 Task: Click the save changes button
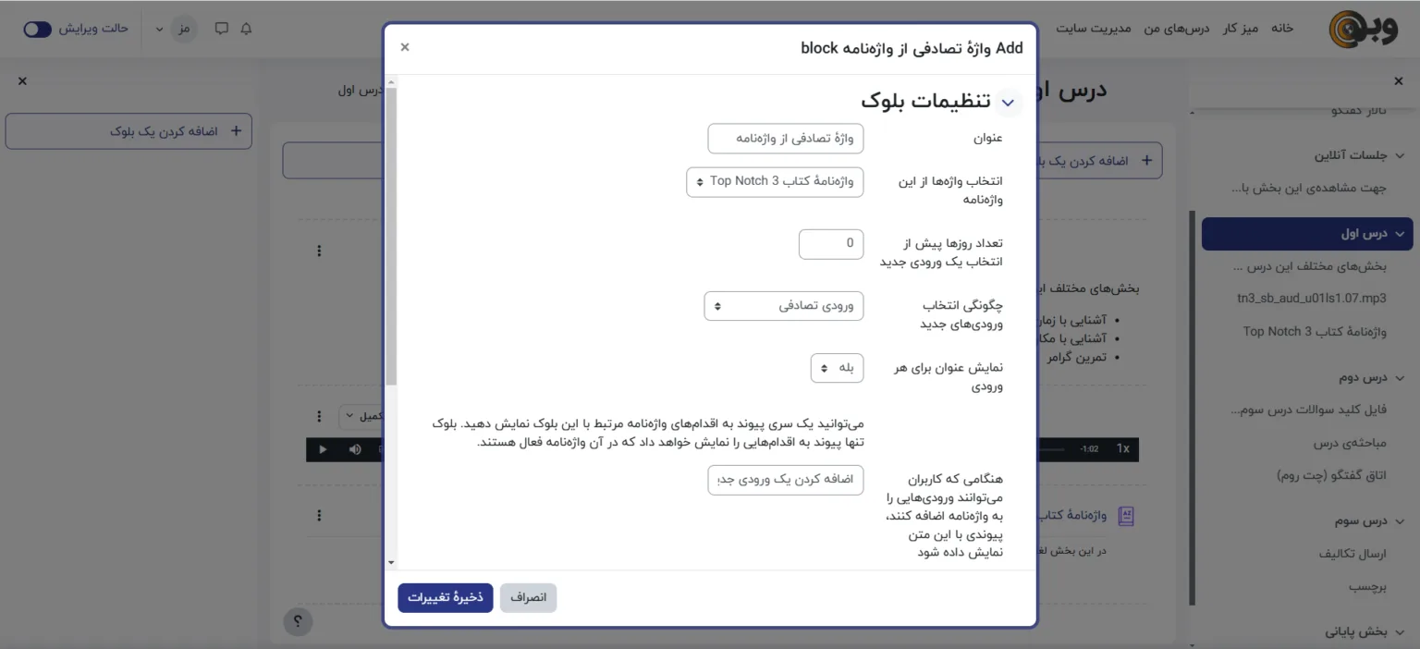click(x=446, y=598)
